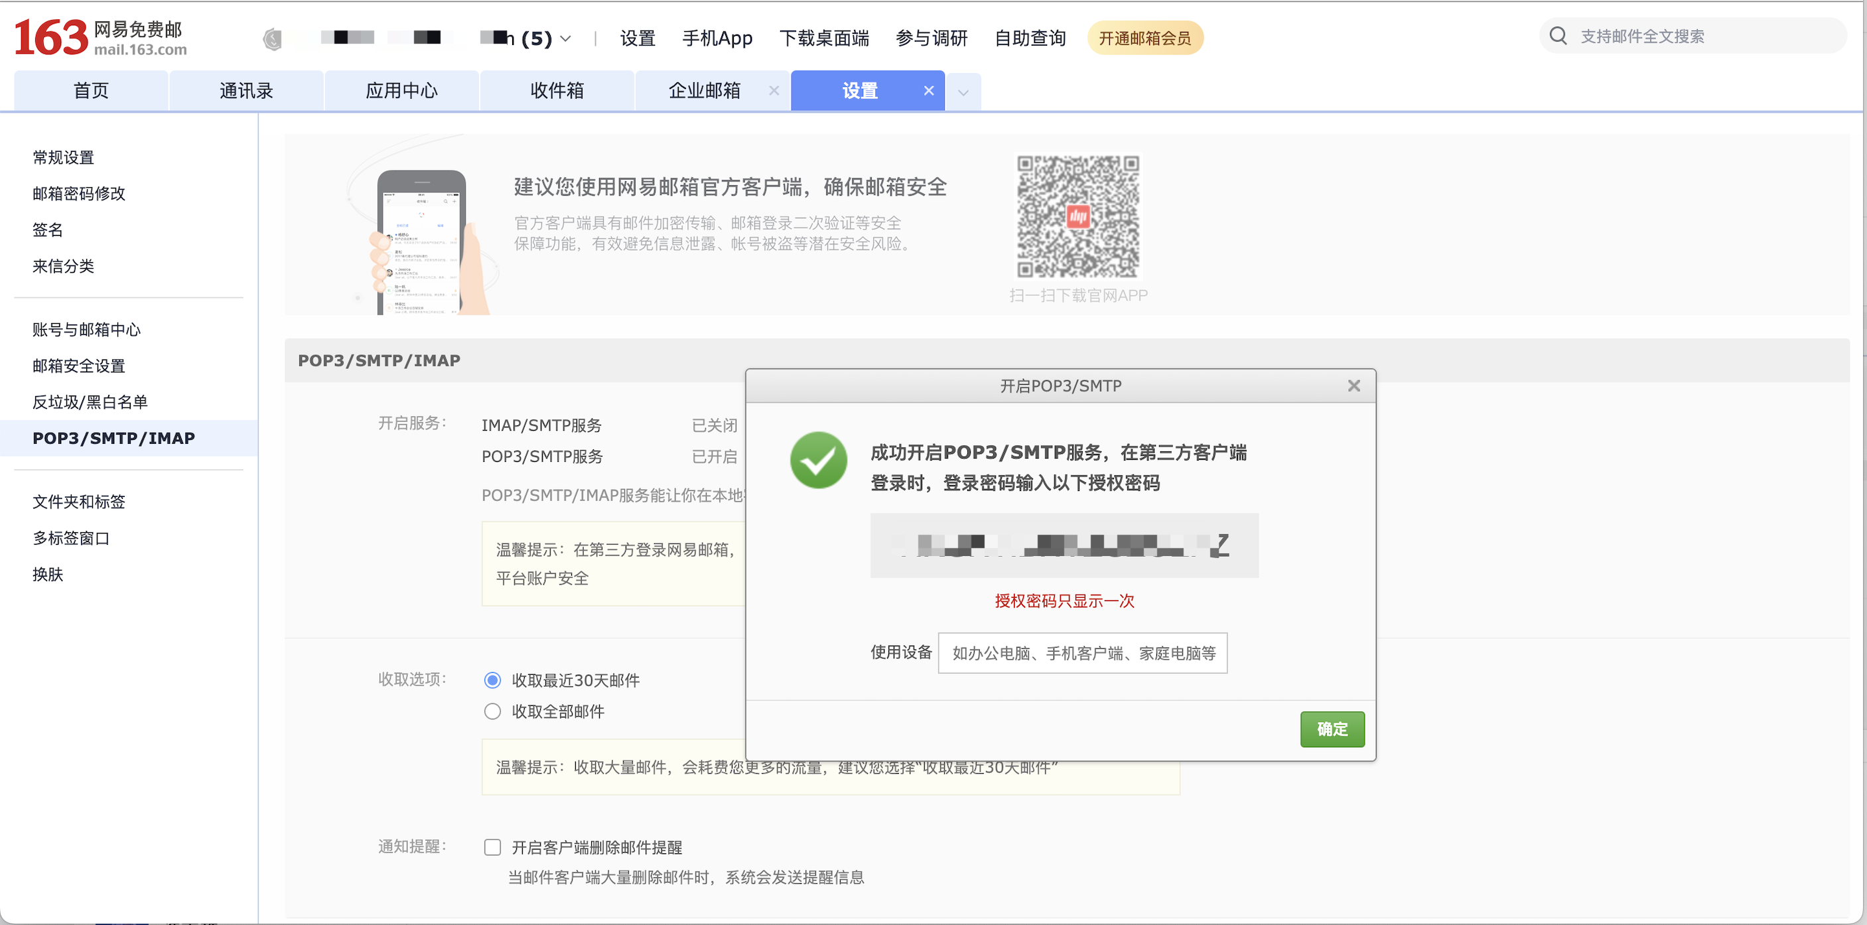Screen dimensions: 1867x925
Task: Click the grey shield badge icon beside account name
Action: tap(273, 38)
